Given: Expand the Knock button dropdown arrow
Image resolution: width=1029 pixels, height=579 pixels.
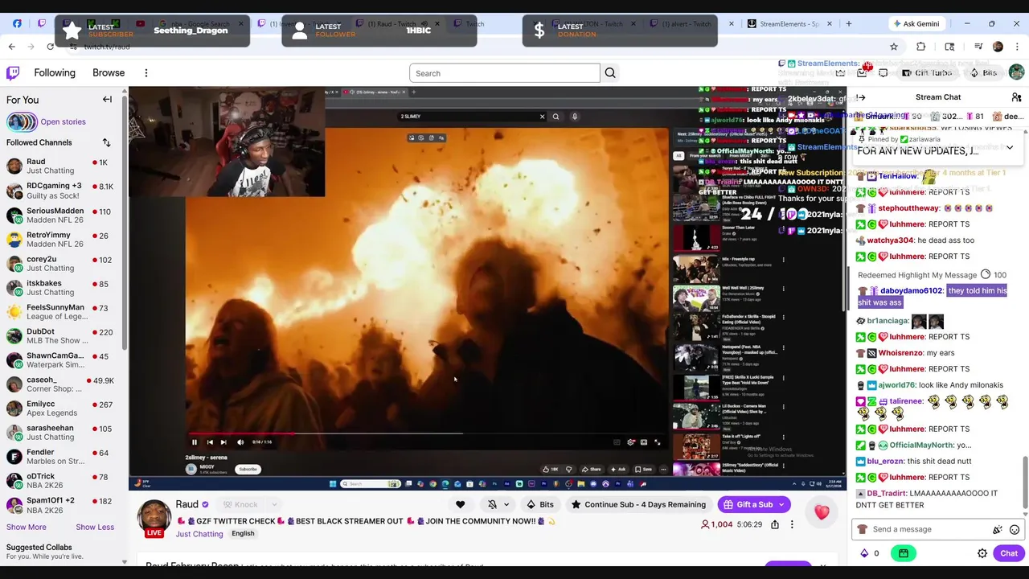Looking at the screenshot, I should coord(273,505).
